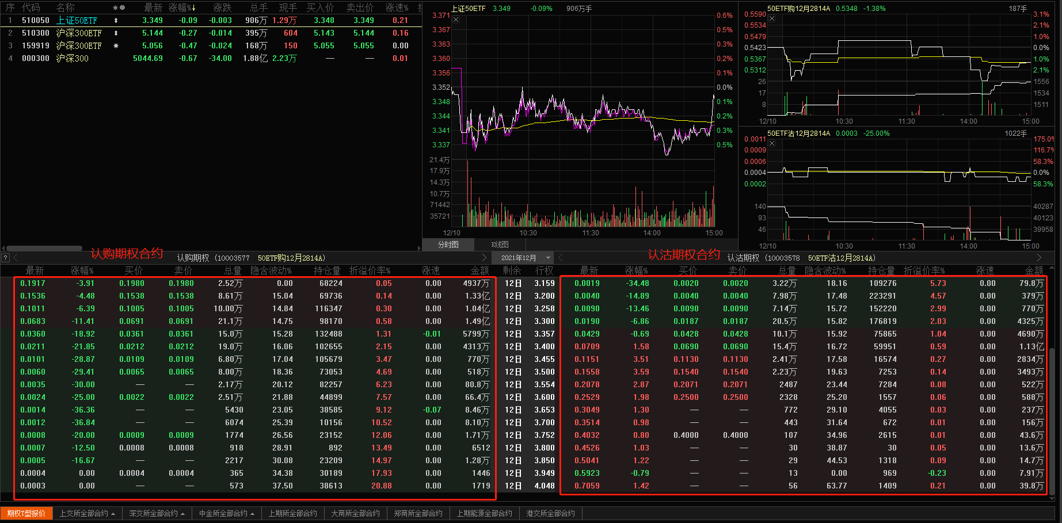Click put change percent -34.48
The image size is (1062, 523).
tap(637, 283)
